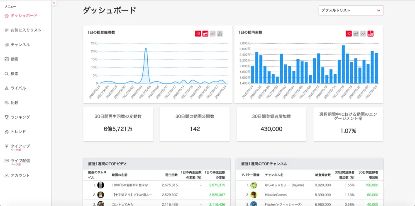
Task: Click はじめしゃちょー avatar image
Action: (x=254, y=185)
